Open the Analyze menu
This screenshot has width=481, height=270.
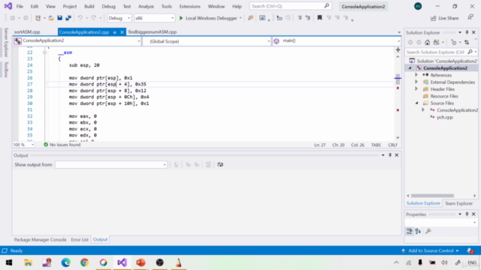(146, 6)
